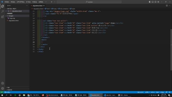Open Windows taskbar search
The width and height of the screenshot is (172, 97).
(x=6, y=95)
